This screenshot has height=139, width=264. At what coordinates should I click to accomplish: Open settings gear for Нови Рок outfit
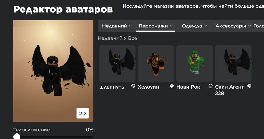(x=210, y=86)
